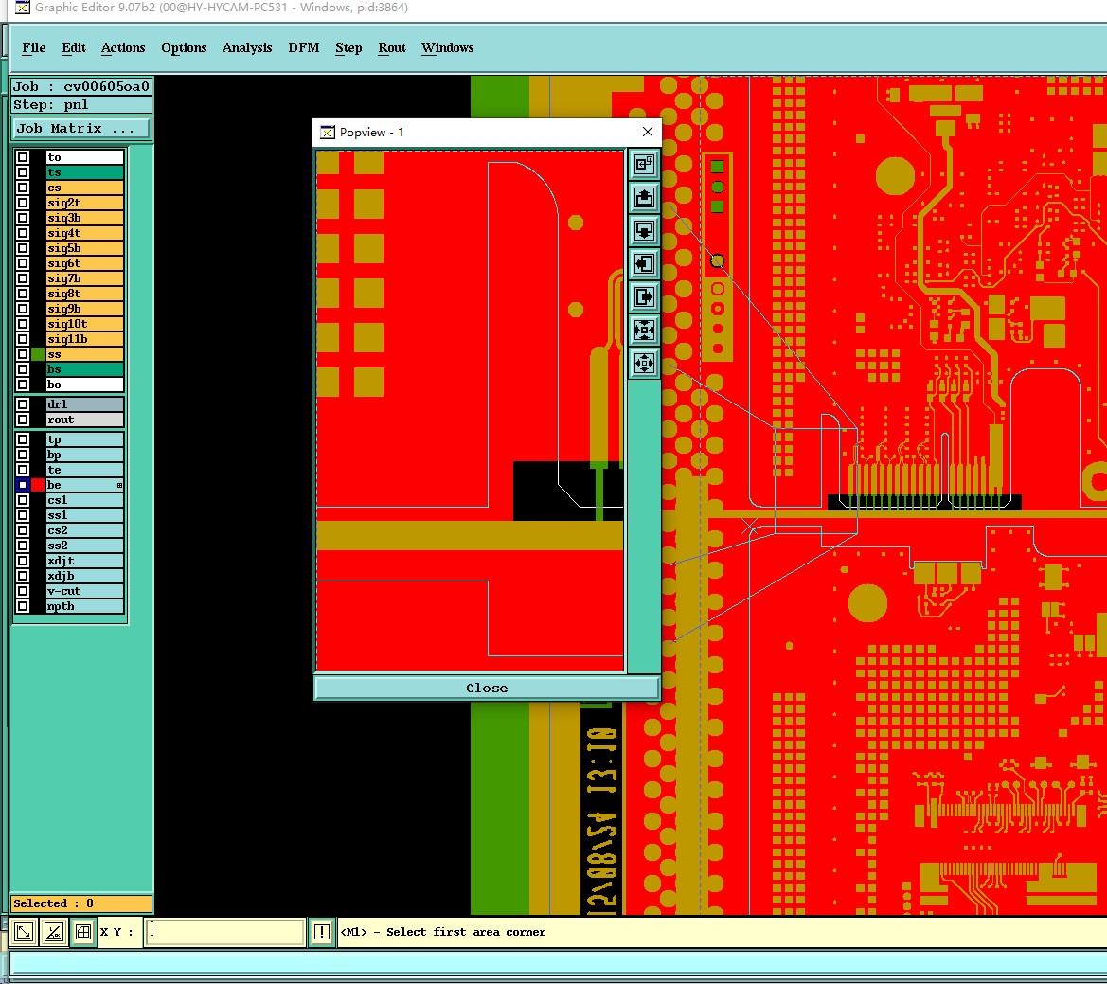
Task: Open the Analysis menu
Action: tap(247, 47)
